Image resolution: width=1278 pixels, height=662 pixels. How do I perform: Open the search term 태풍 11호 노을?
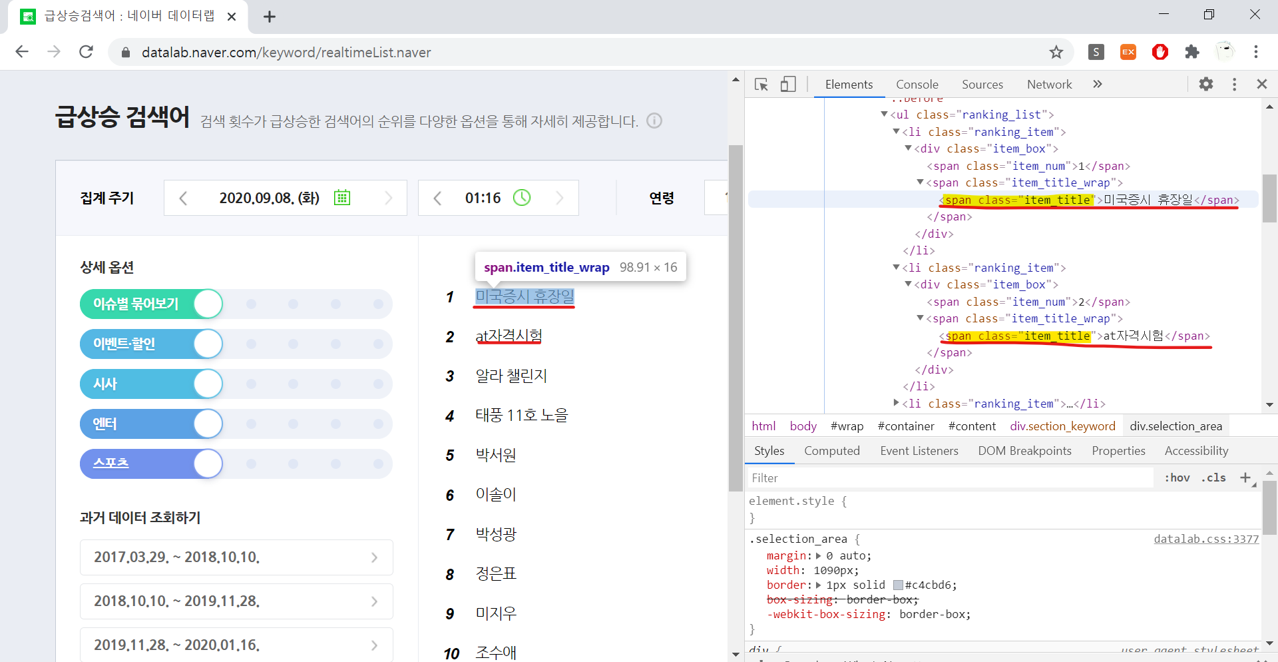click(522, 415)
